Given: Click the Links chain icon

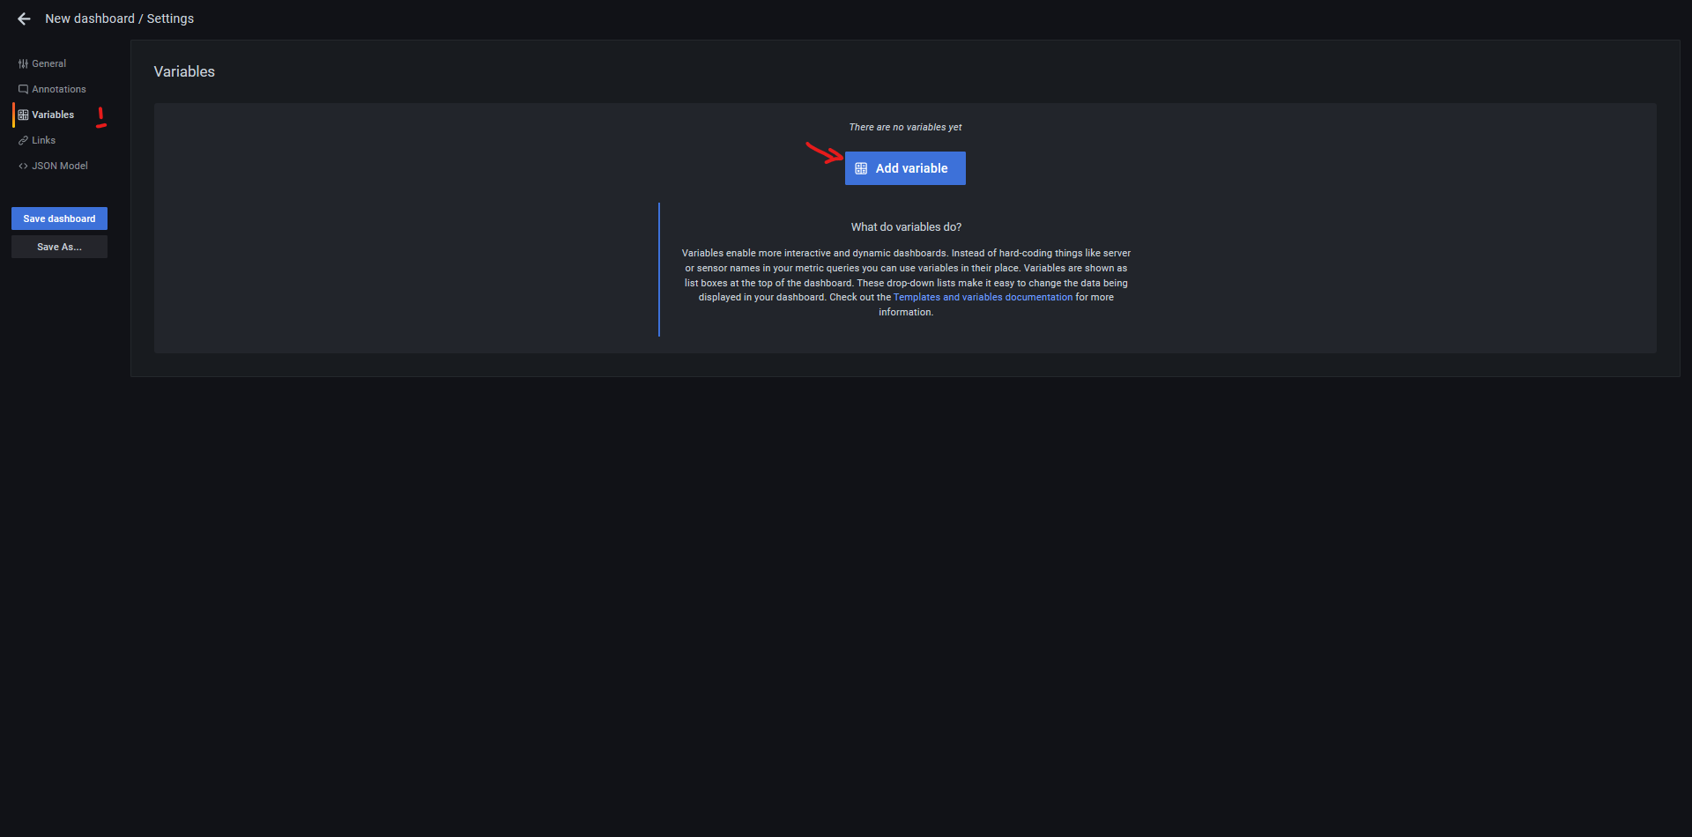Looking at the screenshot, I should [23, 140].
